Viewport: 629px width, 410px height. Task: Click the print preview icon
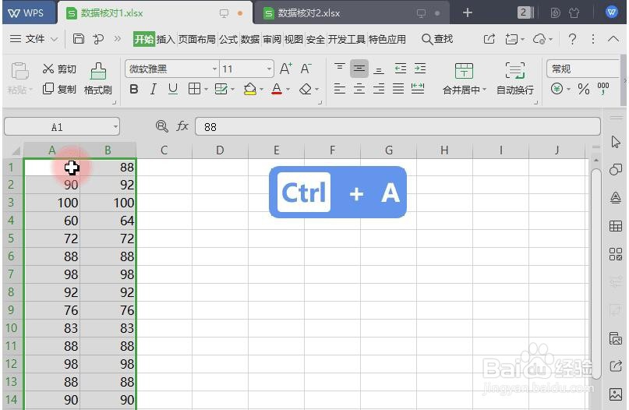pos(98,39)
